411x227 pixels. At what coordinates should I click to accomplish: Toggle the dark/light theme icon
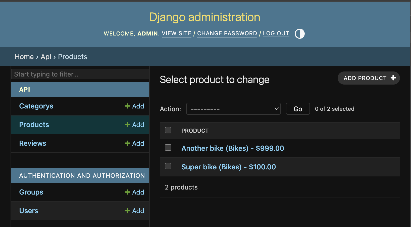[x=299, y=33]
